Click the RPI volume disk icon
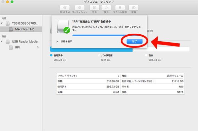This screenshot has height=131, width=198. [11, 48]
